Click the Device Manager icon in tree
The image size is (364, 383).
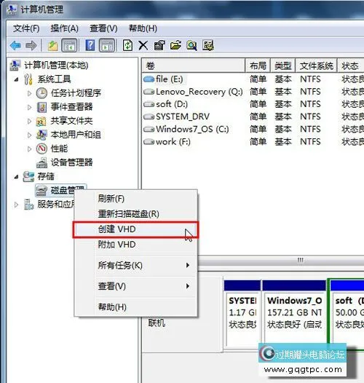tap(41, 162)
